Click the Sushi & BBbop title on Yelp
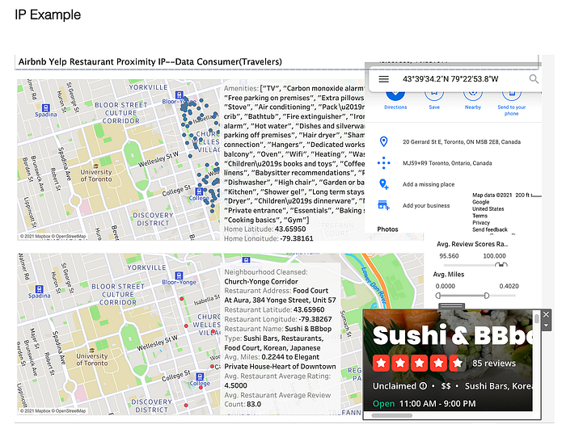 pos(452,336)
